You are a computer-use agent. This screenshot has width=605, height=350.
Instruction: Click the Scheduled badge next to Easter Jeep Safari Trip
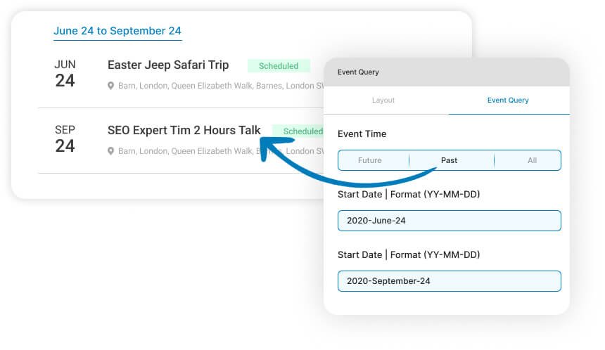click(279, 66)
